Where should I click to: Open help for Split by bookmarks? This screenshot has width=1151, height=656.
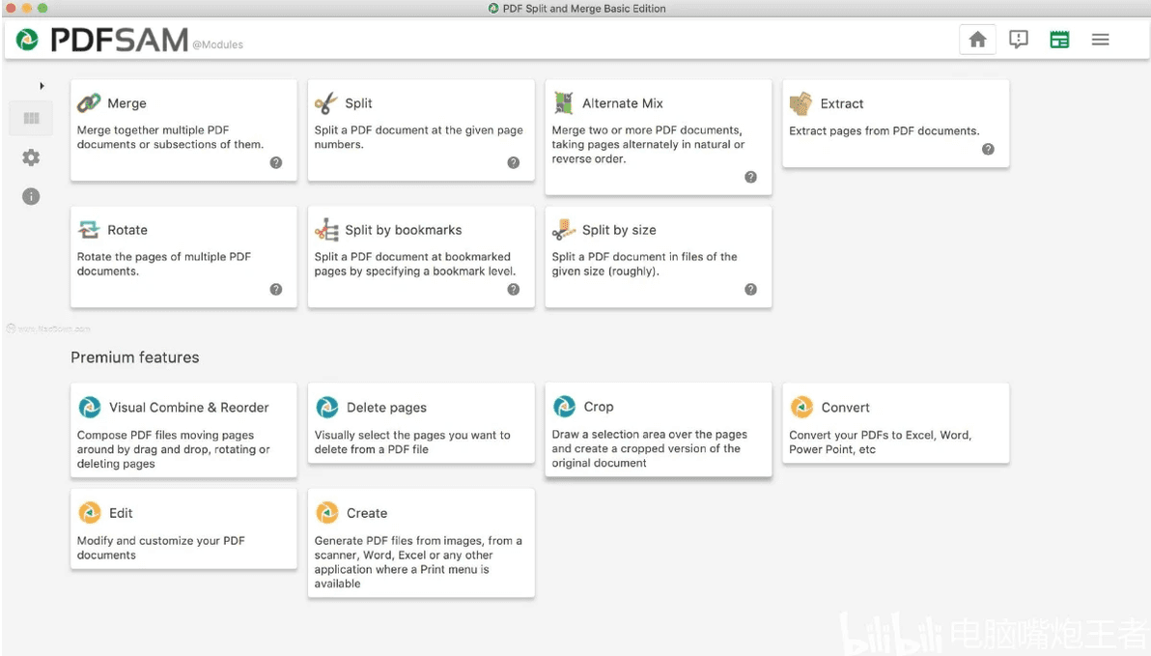(x=513, y=290)
